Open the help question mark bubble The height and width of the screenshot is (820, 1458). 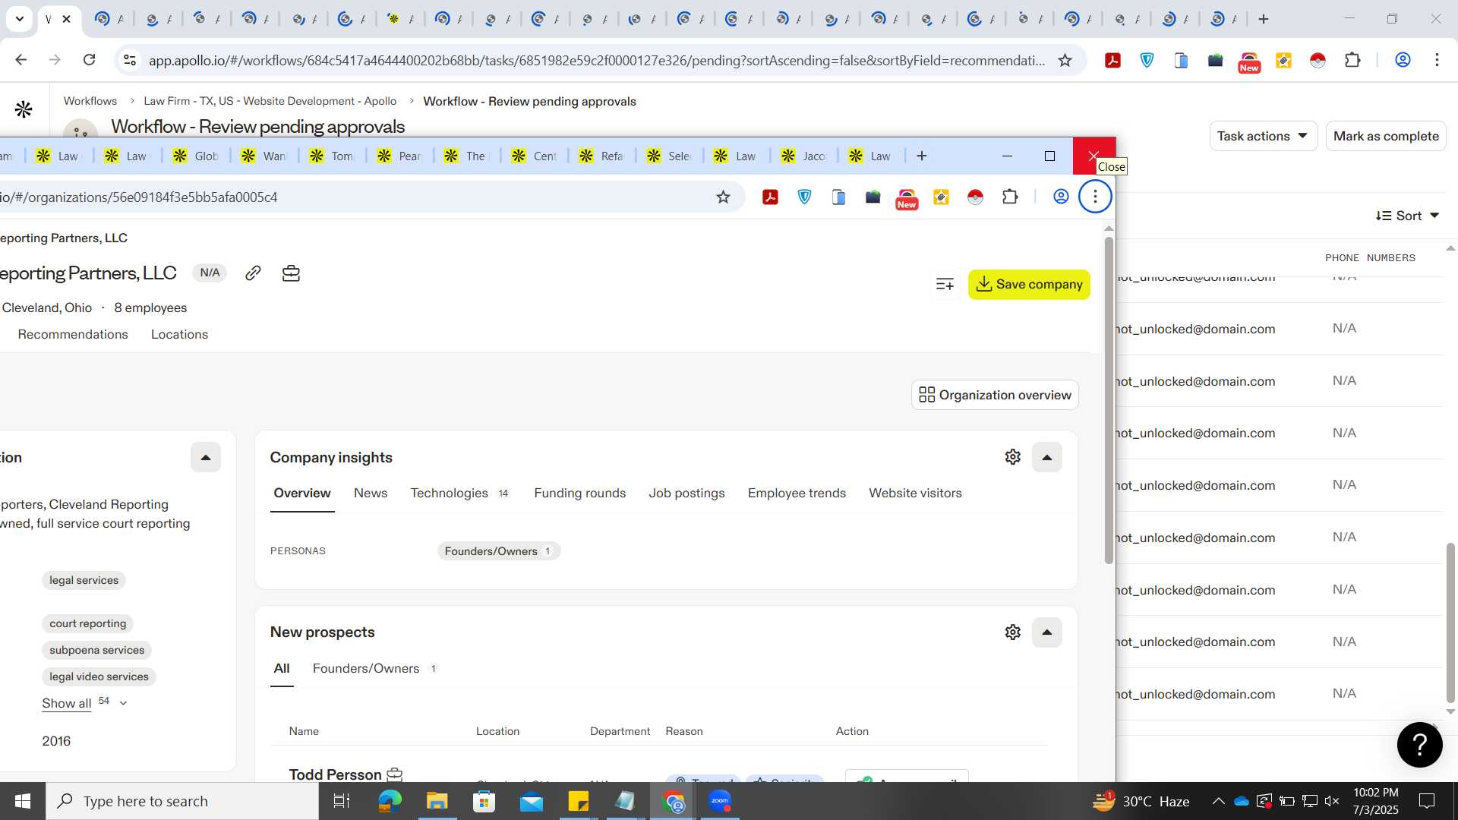click(1419, 745)
